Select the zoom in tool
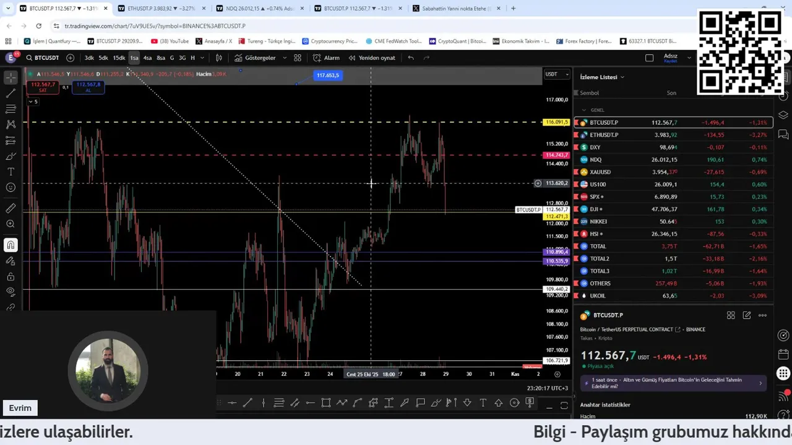Screen dimensions: 792x445 tap(11, 224)
